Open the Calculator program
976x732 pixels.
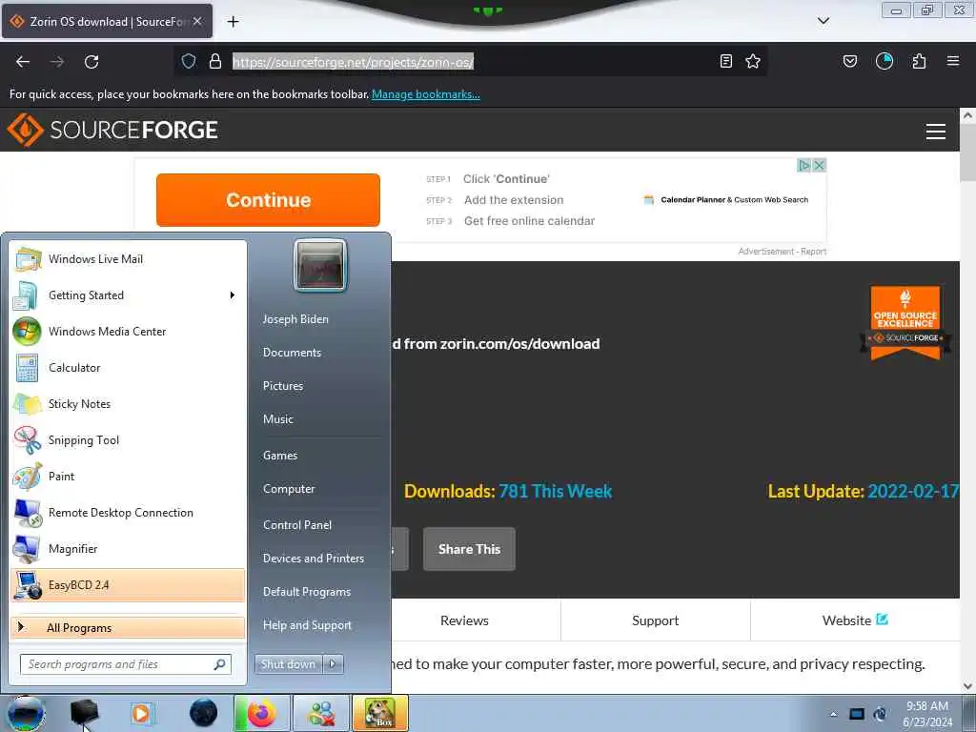tap(128, 367)
